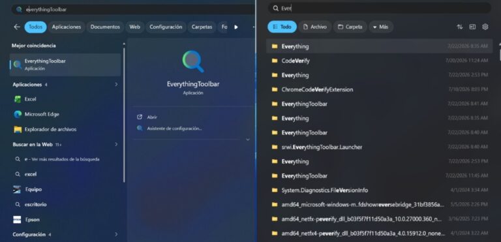Switch to the Documentos filter tab
501x242 pixels.
coord(105,27)
